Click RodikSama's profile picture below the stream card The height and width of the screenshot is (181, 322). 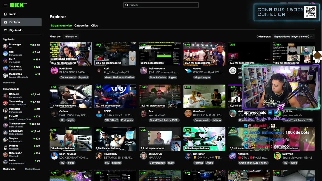[x=54, y=71]
